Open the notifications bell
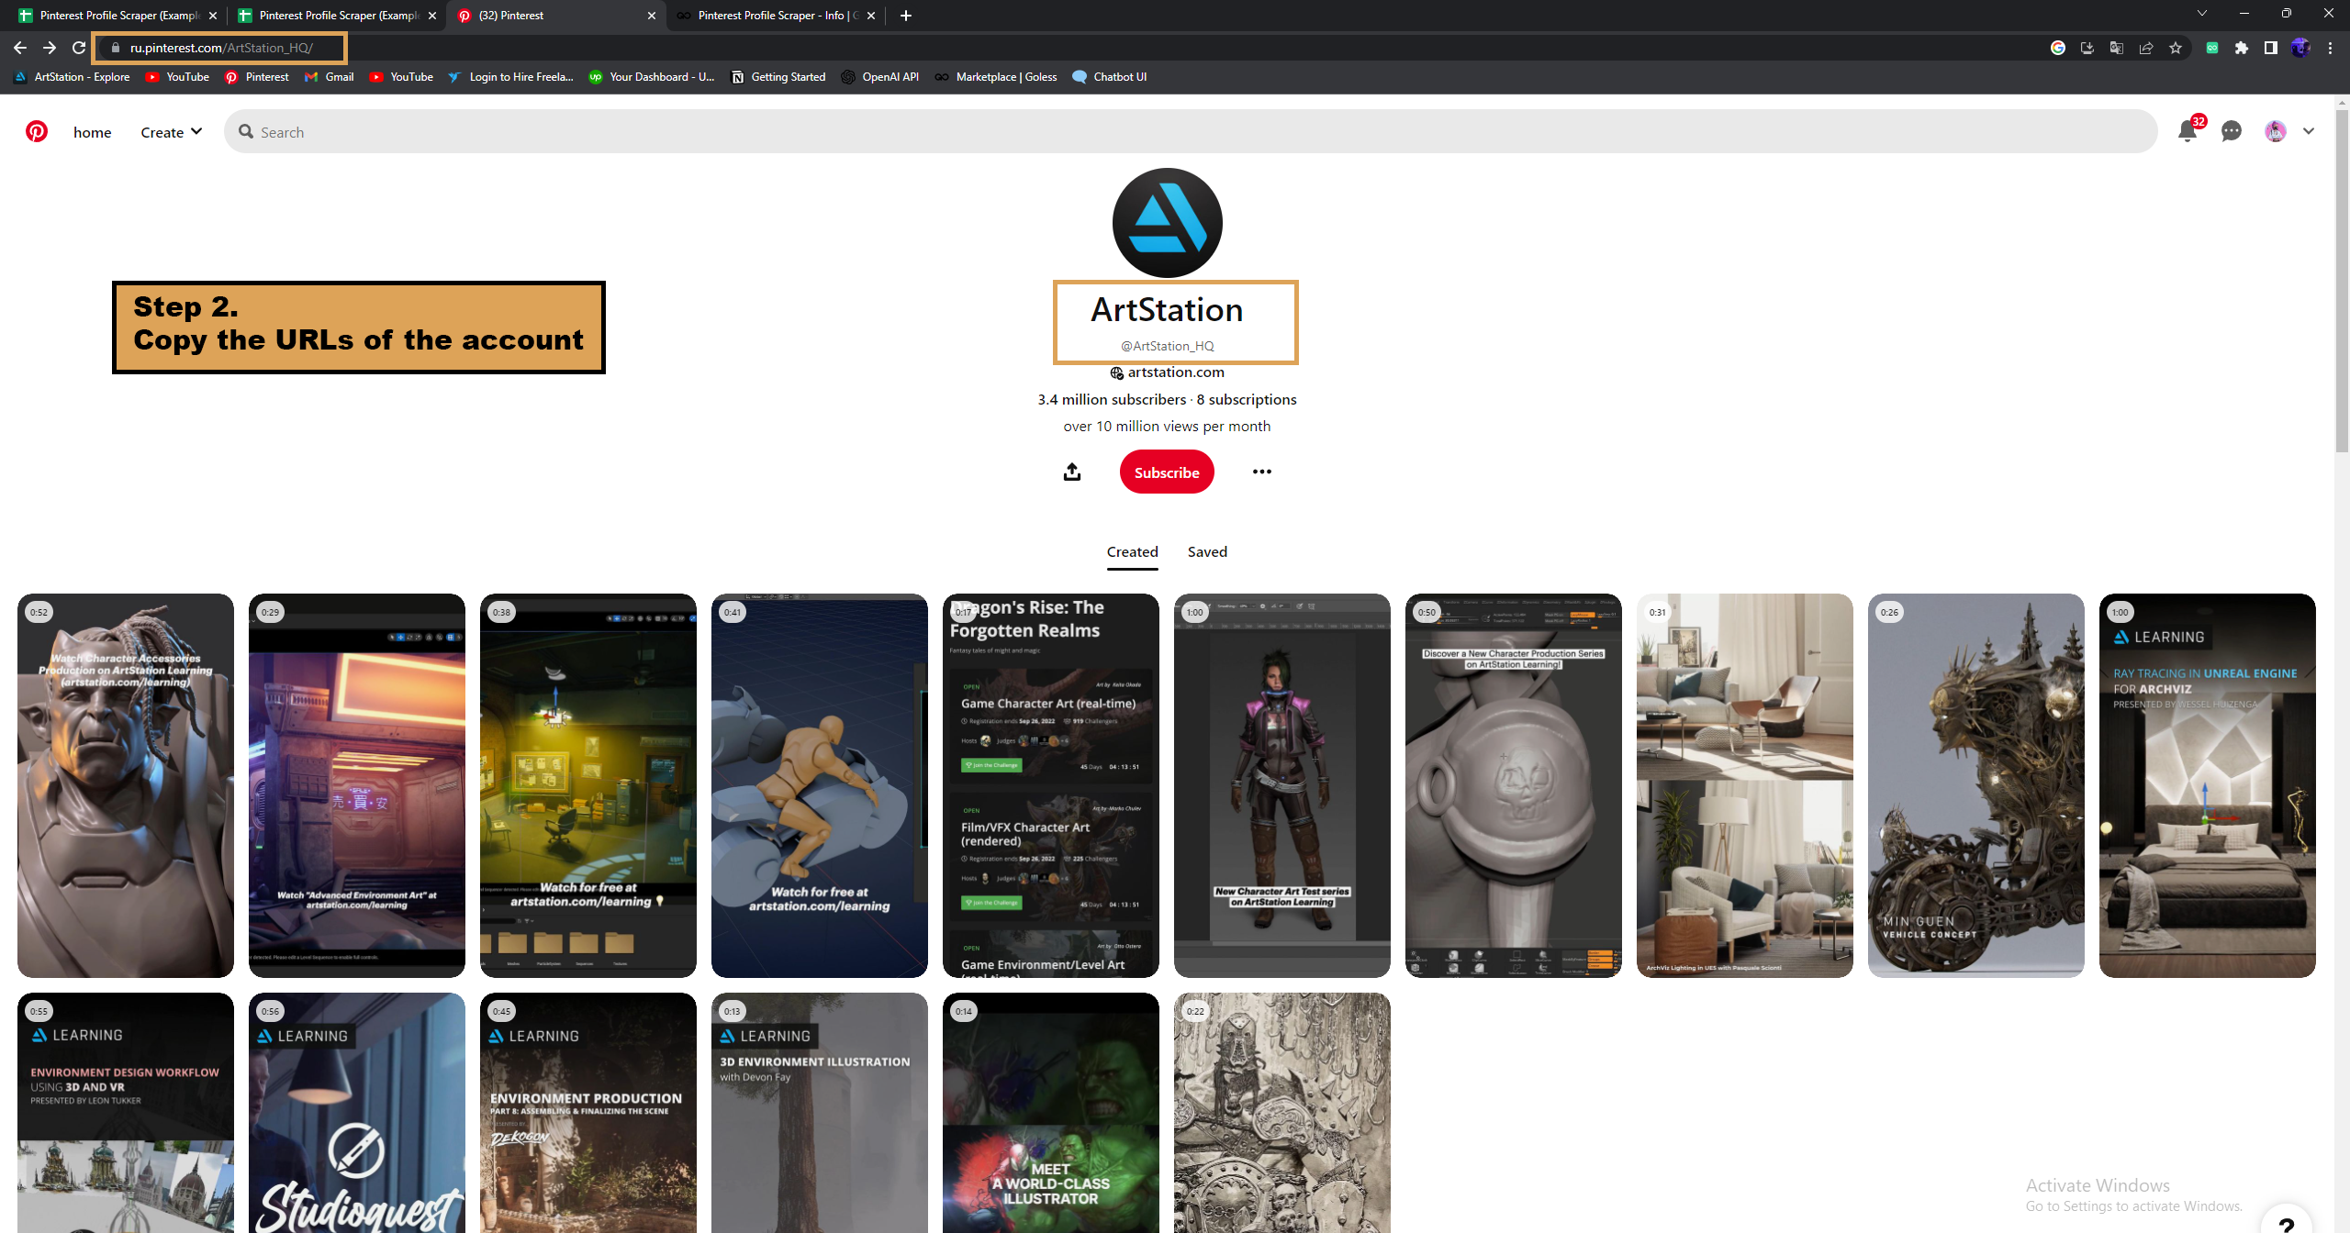The height and width of the screenshot is (1233, 2350). coord(2188,131)
